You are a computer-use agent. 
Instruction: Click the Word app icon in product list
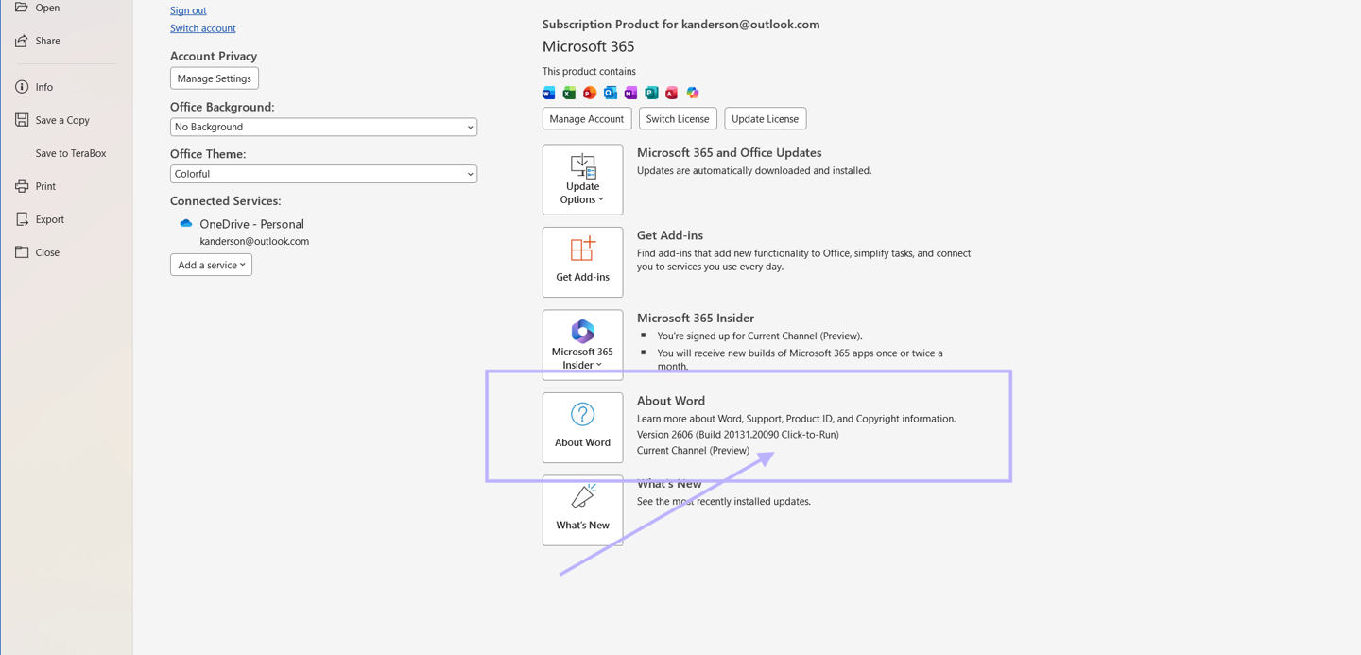[548, 93]
